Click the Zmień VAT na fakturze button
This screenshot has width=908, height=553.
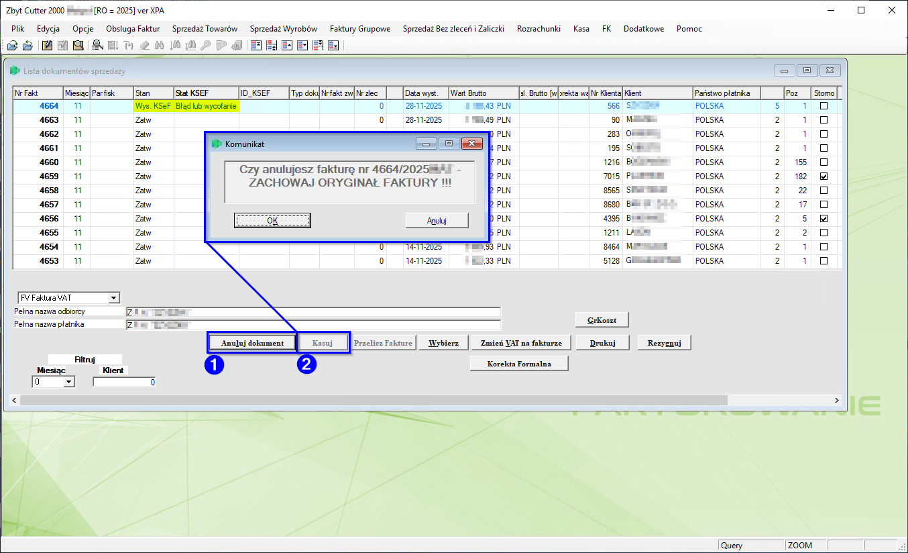(x=521, y=343)
